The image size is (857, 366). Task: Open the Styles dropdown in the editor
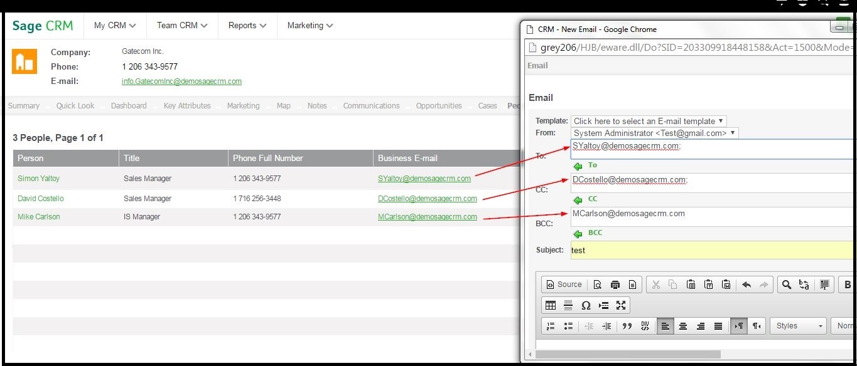pos(799,326)
